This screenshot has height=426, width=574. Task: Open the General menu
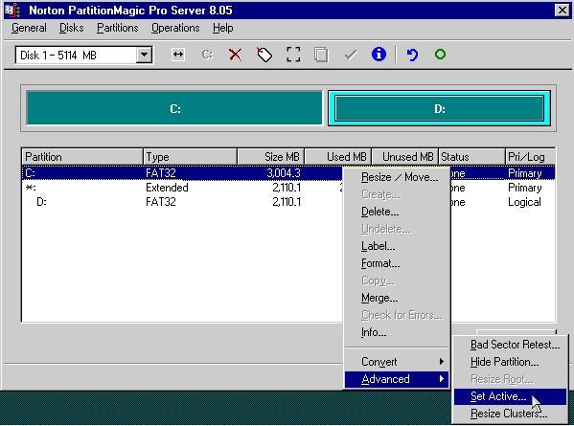click(x=29, y=28)
